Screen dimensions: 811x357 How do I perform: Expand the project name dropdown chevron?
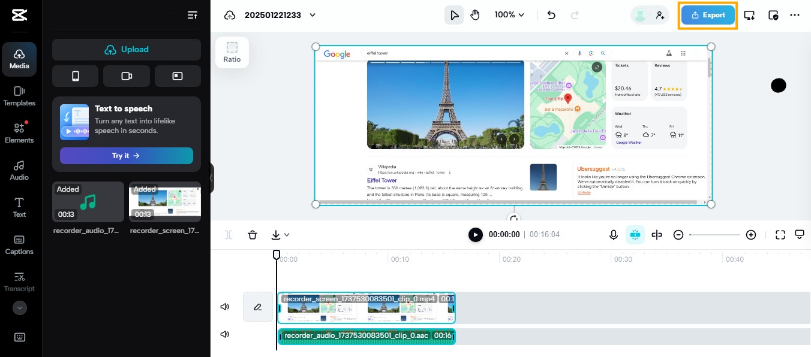(312, 15)
